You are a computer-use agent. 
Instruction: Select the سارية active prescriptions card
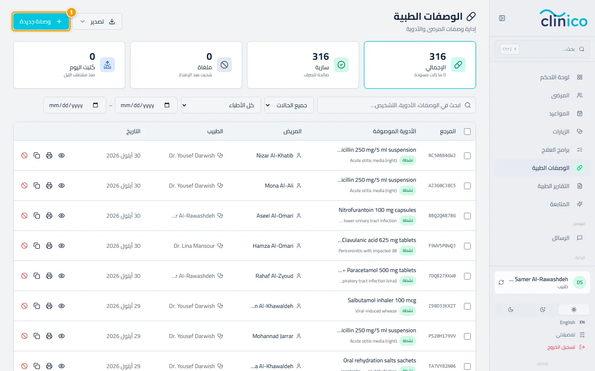pyautogui.click(x=303, y=65)
